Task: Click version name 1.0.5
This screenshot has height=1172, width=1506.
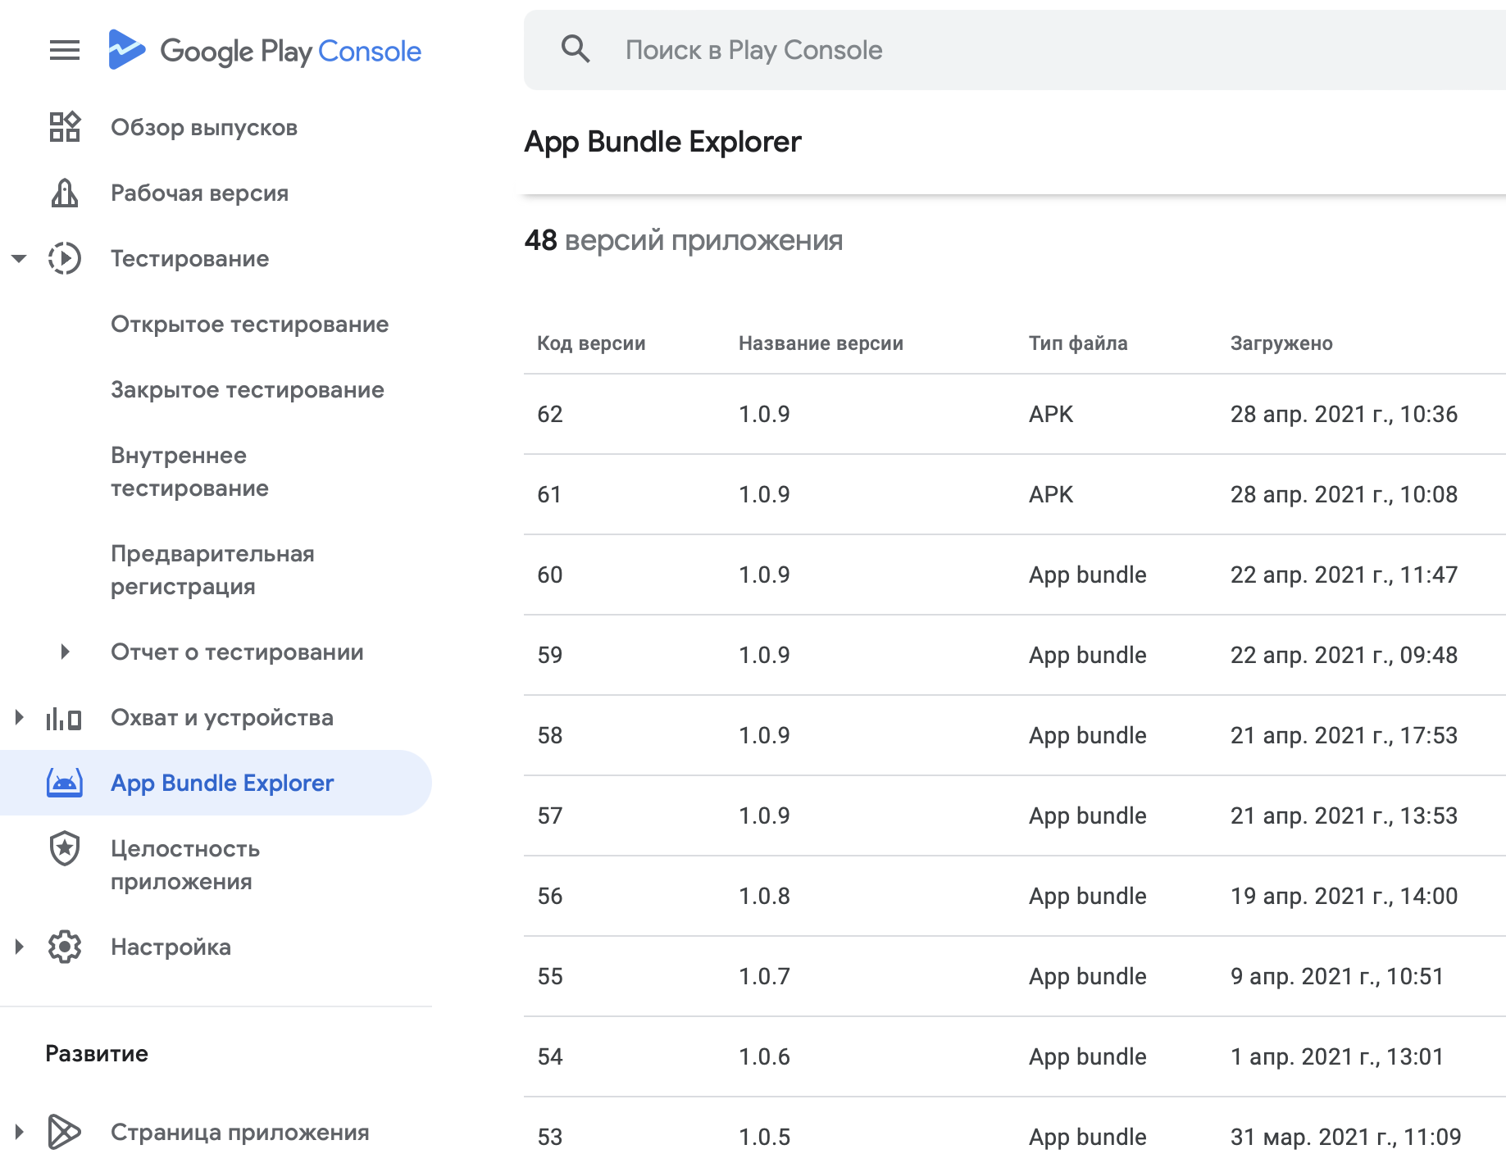Action: (x=764, y=1137)
